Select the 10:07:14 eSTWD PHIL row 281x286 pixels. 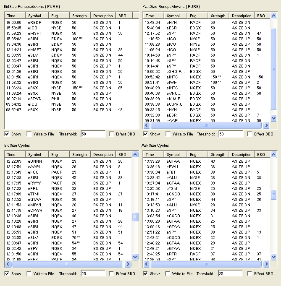click(x=71, y=99)
